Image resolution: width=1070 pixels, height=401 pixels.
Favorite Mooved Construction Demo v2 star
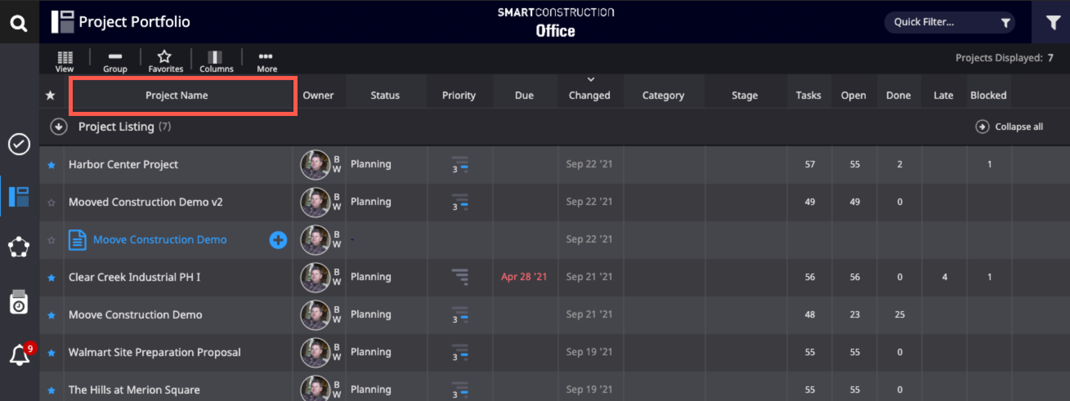point(51,203)
